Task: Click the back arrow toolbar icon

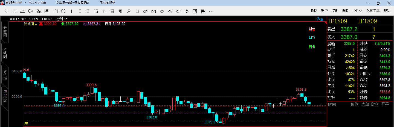Action: click(x=6, y=11)
